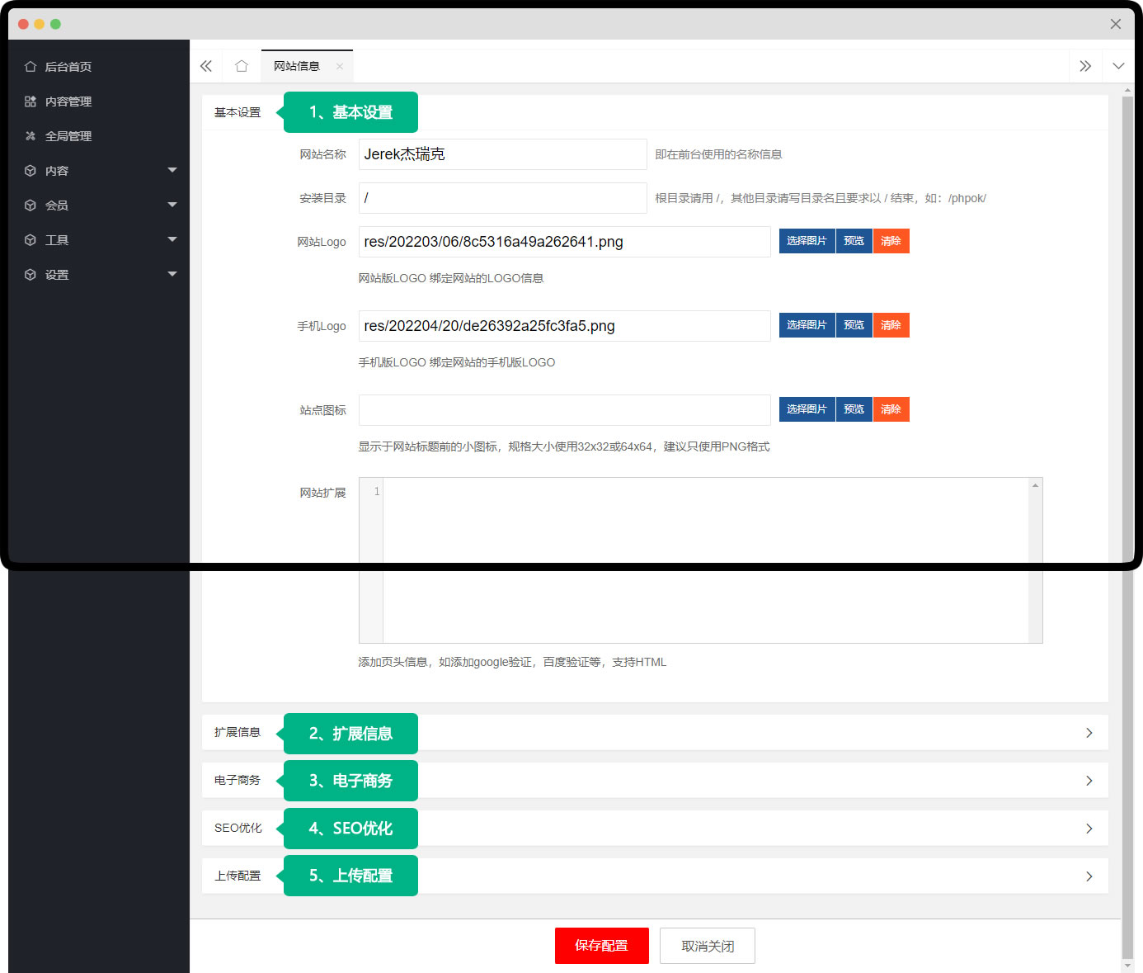Click the 网站名称 input field
Image resolution: width=1143 pixels, height=973 pixels.
(502, 154)
